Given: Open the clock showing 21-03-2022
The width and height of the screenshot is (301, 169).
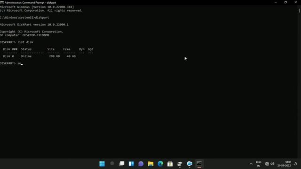Looking at the screenshot, I should pyautogui.click(x=284, y=164).
